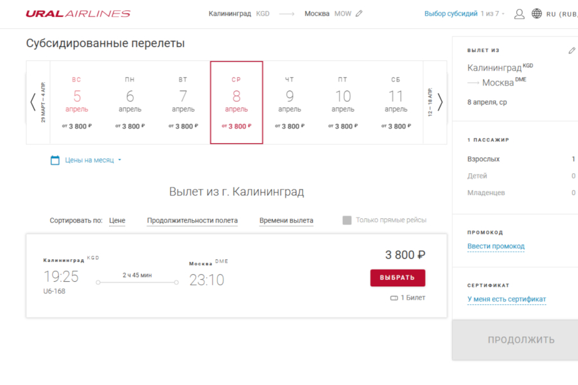Screen dimensions: 578x385
Task: Enable Только прямые рейсы checkbox
Action: 347,220
